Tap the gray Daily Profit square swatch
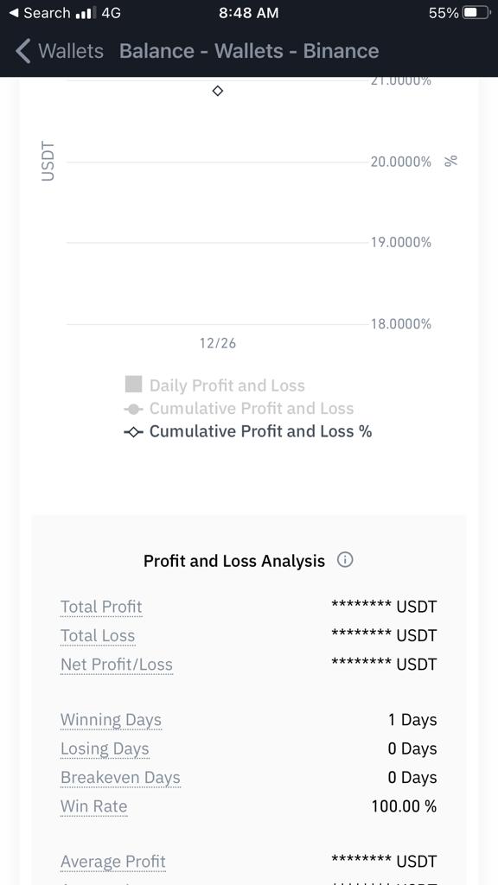Image resolution: width=498 pixels, height=885 pixels. coord(133,385)
